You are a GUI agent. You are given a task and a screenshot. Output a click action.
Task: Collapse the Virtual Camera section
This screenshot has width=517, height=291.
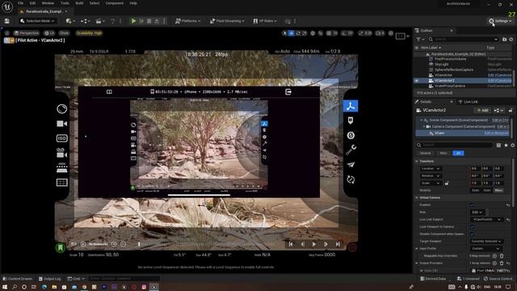point(417,197)
